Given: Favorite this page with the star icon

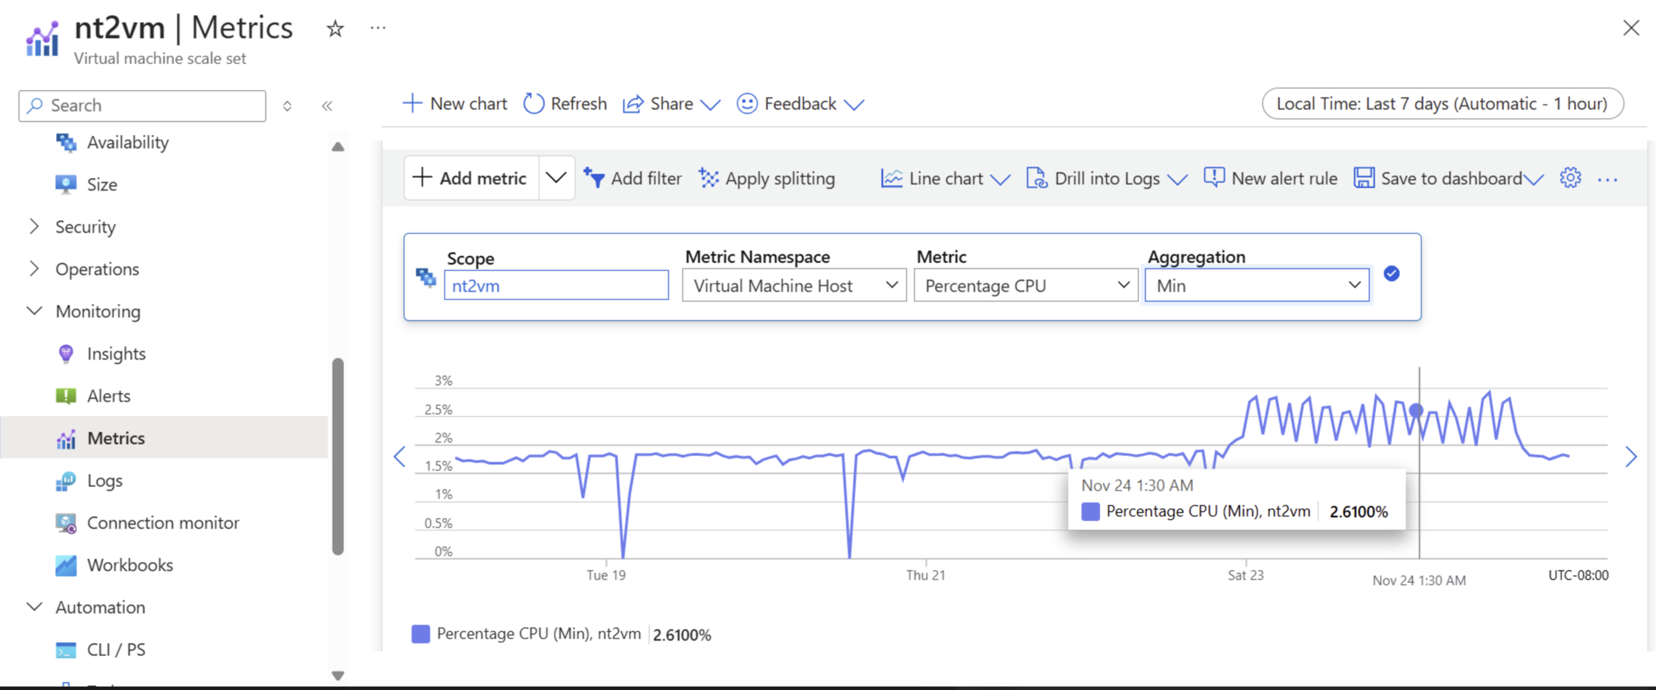Looking at the screenshot, I should tap(335, 28).
